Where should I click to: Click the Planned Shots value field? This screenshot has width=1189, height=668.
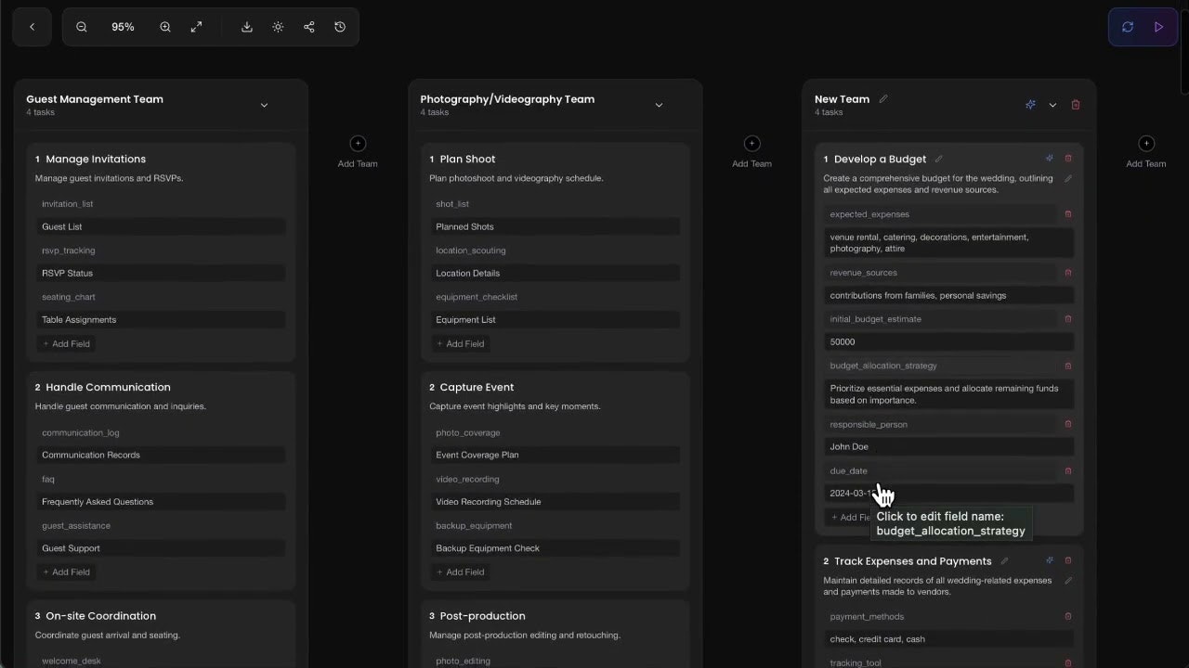pos(555,226)
